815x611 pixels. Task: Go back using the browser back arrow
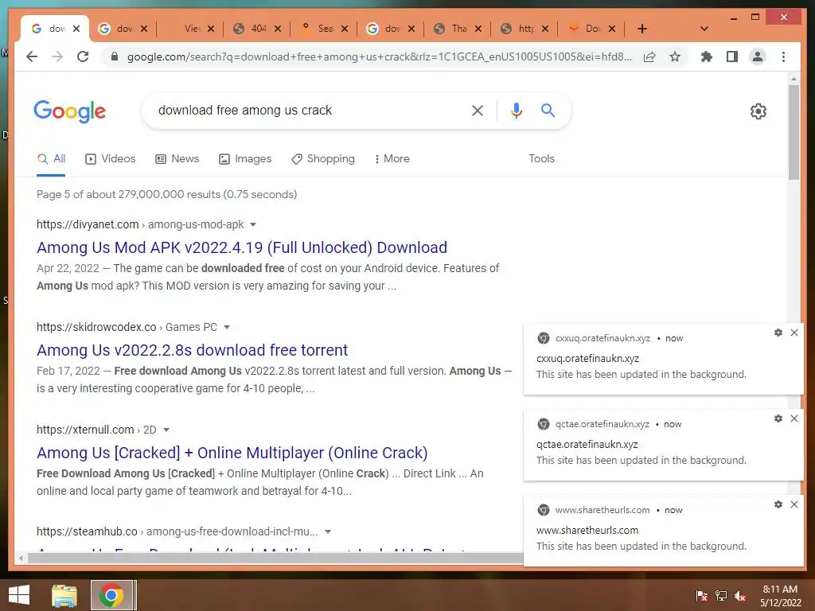coord(32,56)
